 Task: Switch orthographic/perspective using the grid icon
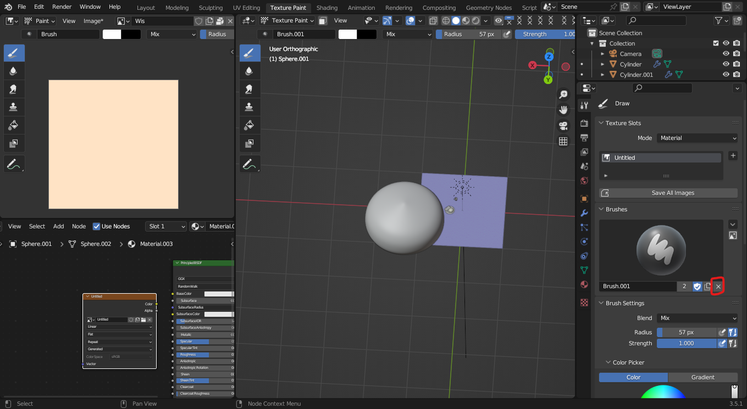coord(563,141)
